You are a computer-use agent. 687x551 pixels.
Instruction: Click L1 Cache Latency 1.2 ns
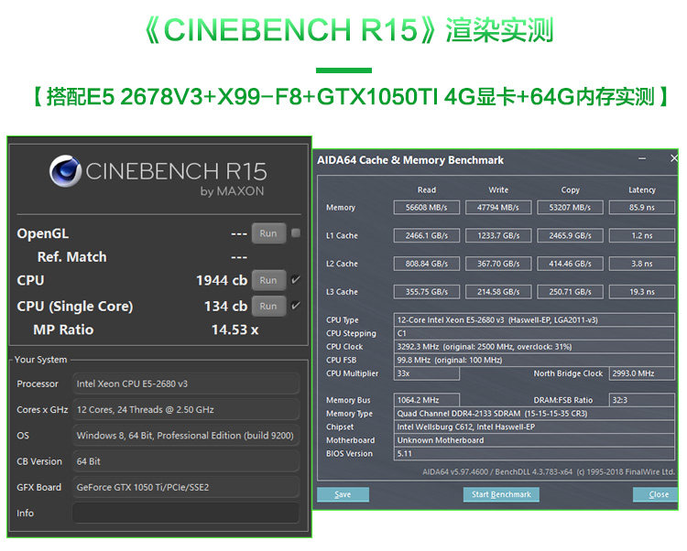point(642,235)
